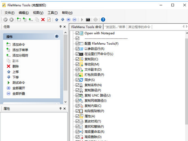Click 删除 in the actions list

(x=16, y=66)
